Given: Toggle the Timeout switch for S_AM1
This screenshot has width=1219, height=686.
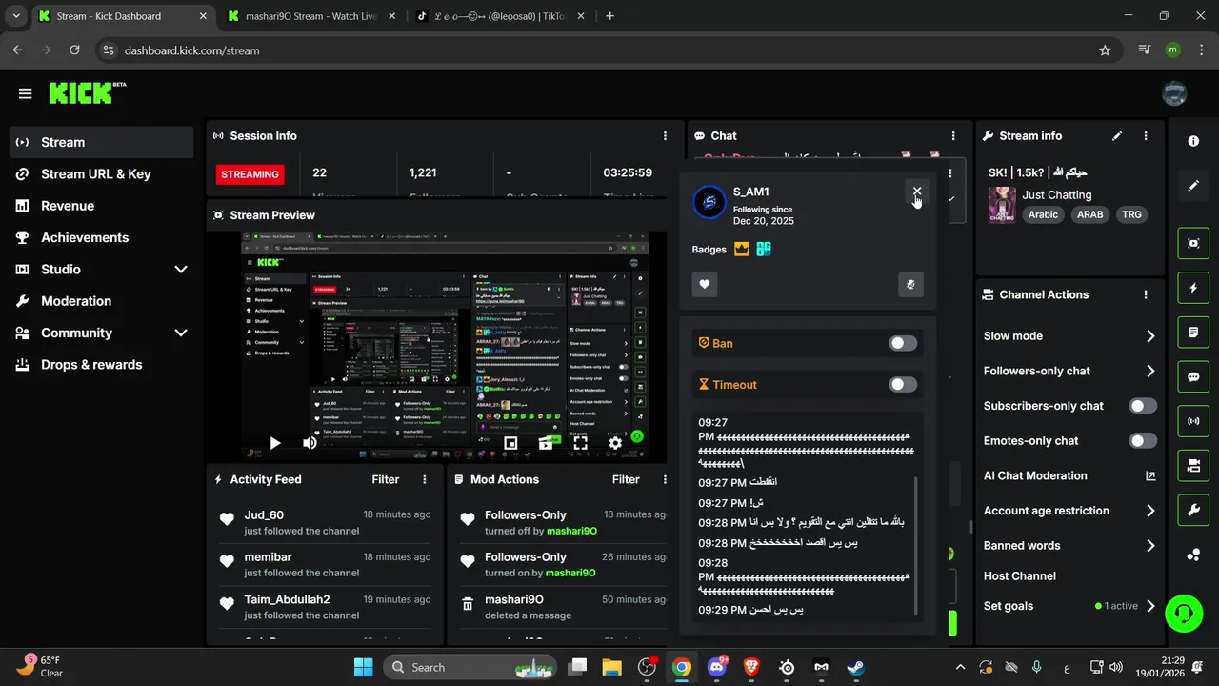Looking at the screenshot, I should pyautogui.click(x=903, y=385).
